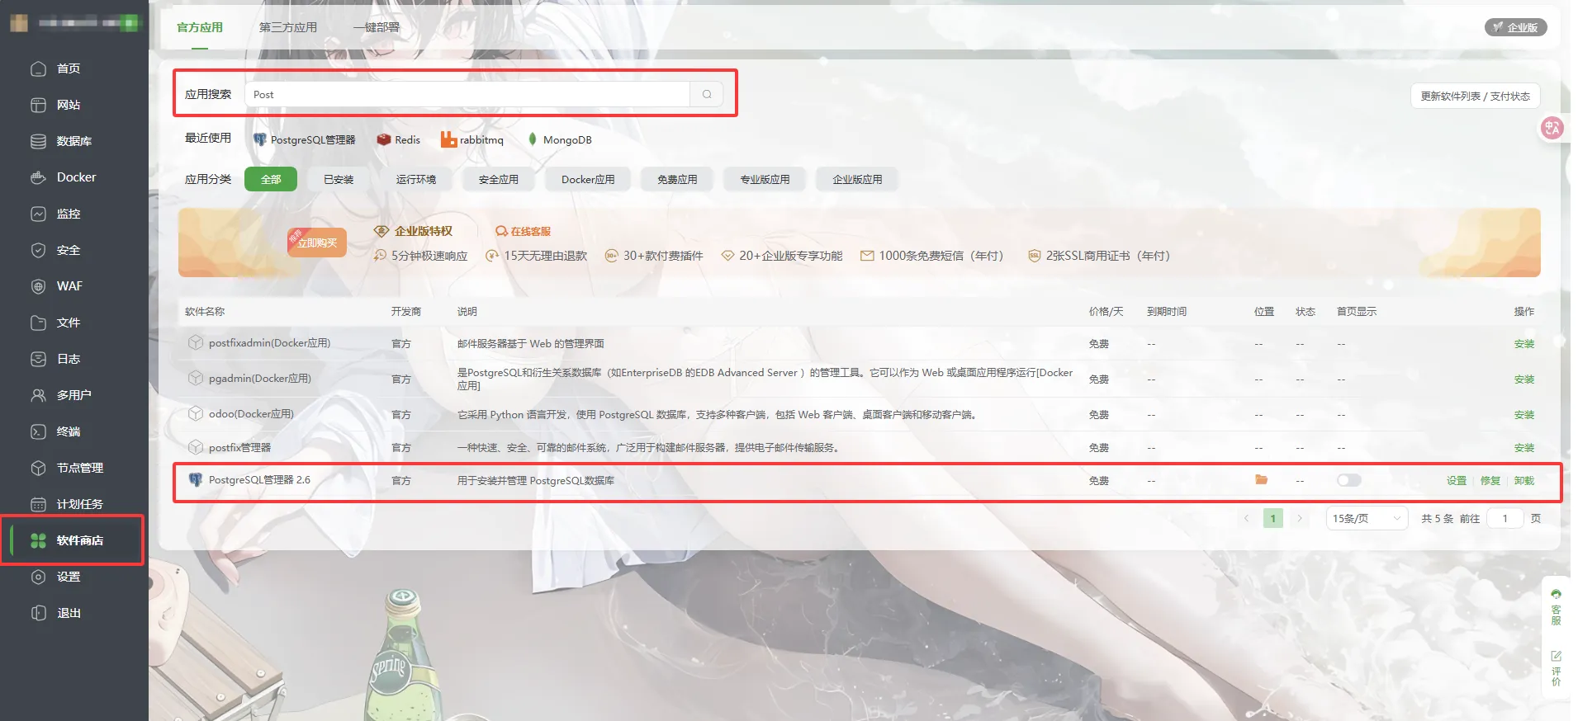Viewport: 1578px width, 721px height.
Task: Select the 专业版应用 category filter
Action: 765,179
